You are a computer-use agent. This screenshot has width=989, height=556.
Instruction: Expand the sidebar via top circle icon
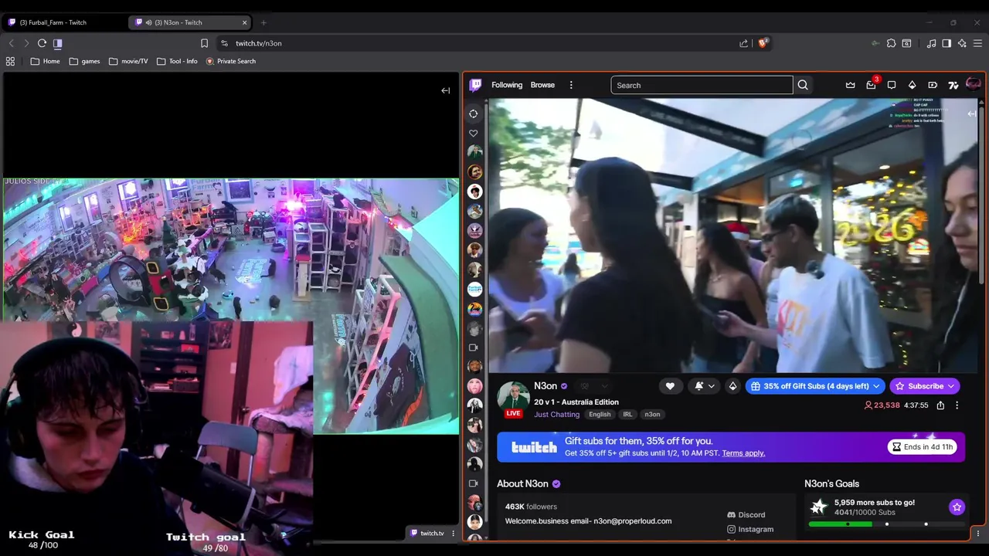click(x=473, y=114)
